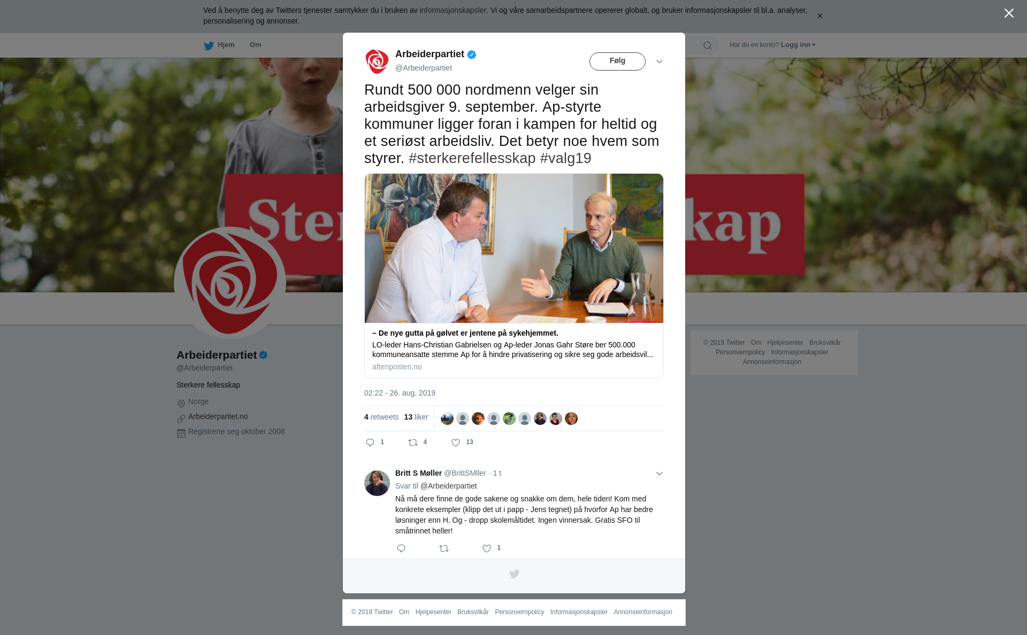The height and width of the screenshot is (635, 1027).
Task: Like the main tweet with heart icon
Action: coord(456,443)
